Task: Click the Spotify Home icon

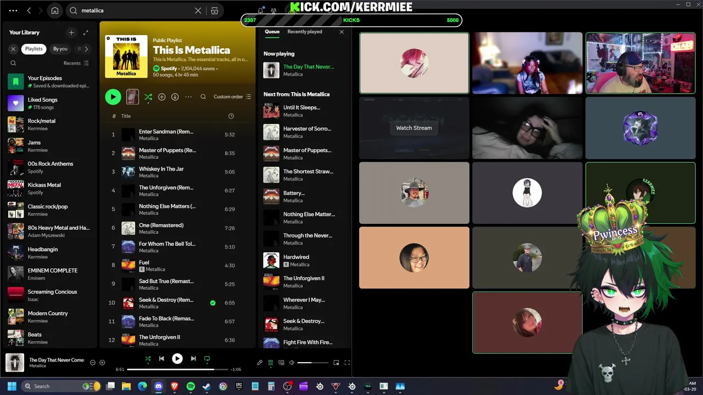Action: pyautogui.click(x=55, y=10)
